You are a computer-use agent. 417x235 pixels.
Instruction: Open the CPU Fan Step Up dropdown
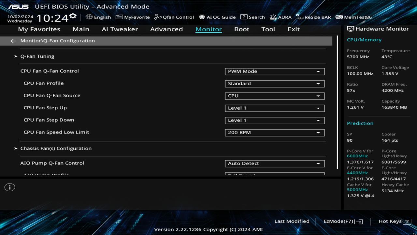274,108
